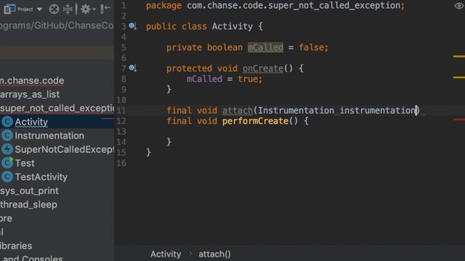465x261 pixels.
Task: Click line number 13 in gutter
Action: 121,132
